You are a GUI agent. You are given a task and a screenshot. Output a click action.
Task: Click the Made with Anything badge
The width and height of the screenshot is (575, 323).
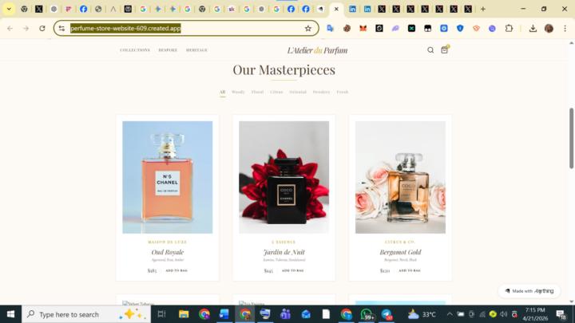[529, 291]
